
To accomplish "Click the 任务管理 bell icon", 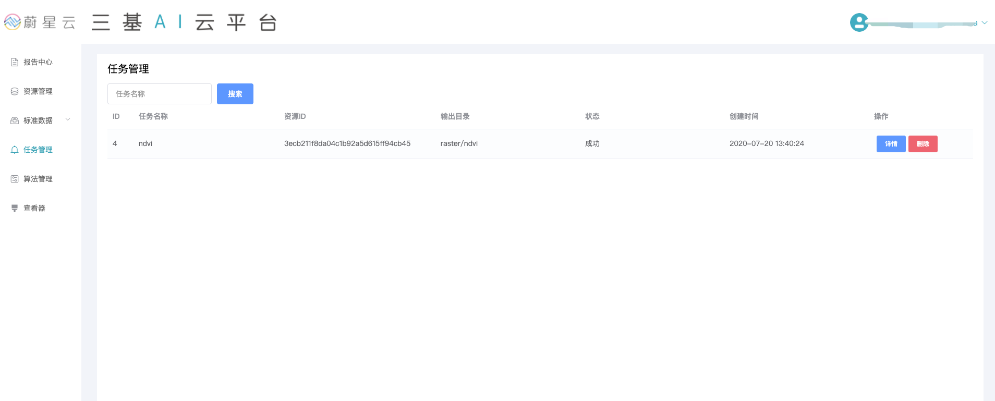I will pyautogui.click(x=15, y=150).
